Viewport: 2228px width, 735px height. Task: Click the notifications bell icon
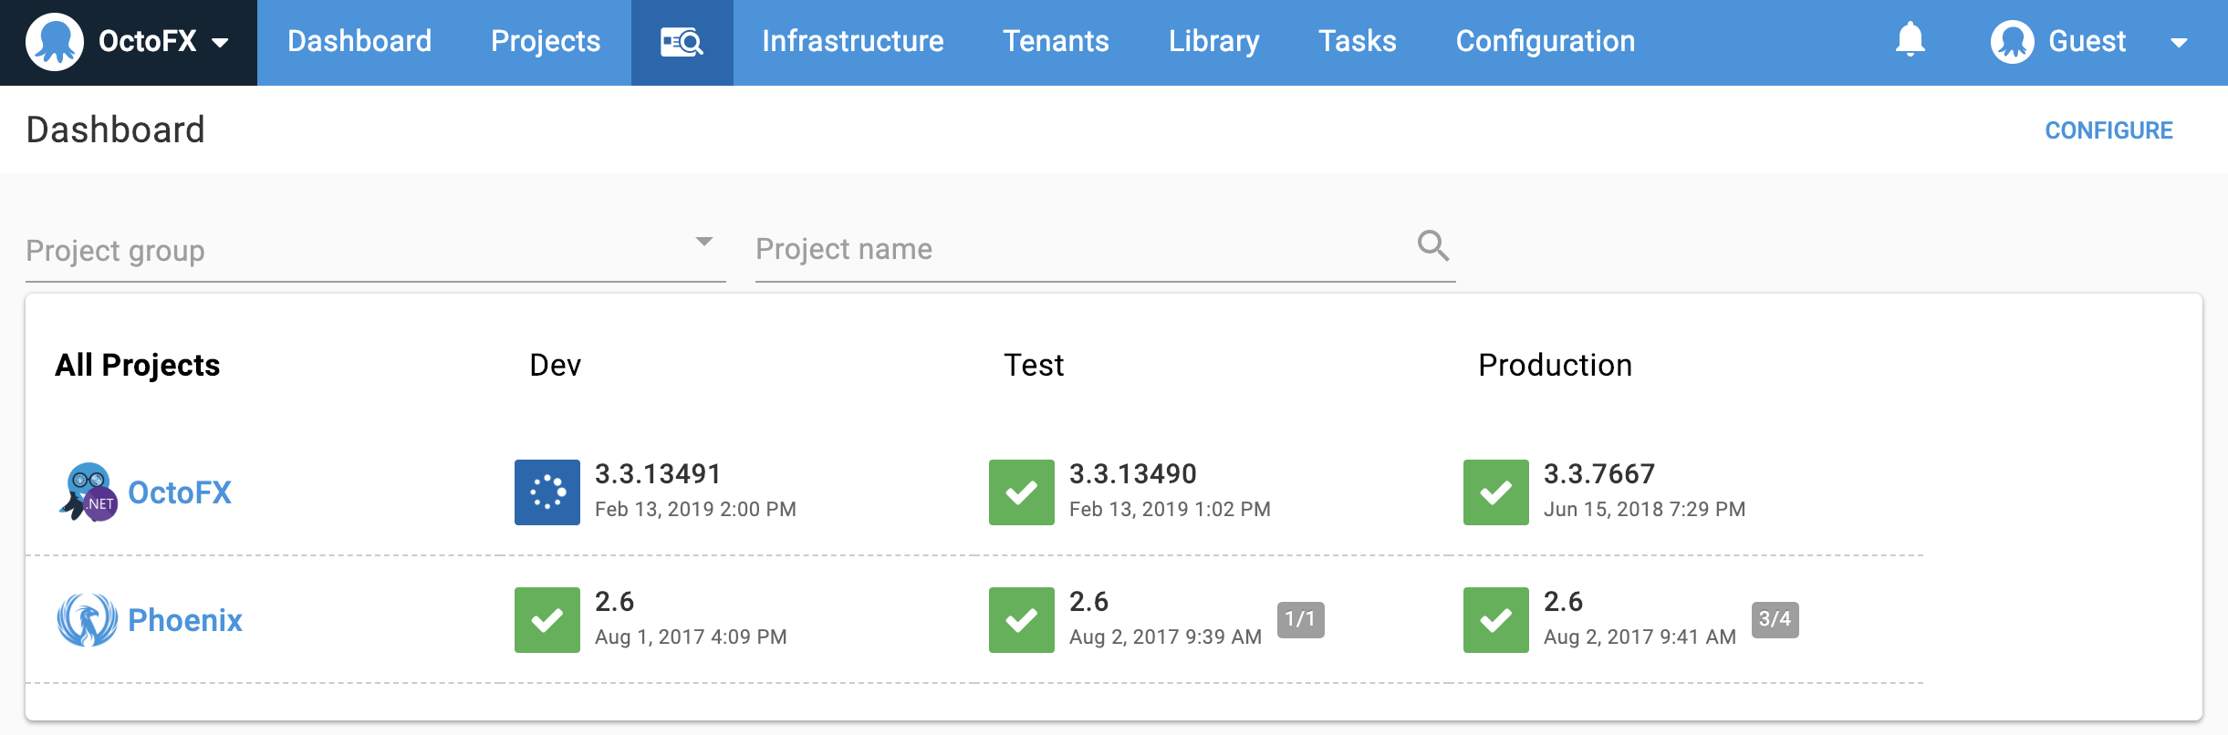pyautogui.click(x=1910, y=40)
